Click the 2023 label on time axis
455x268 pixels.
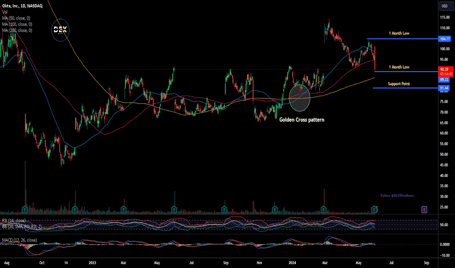coord(92,263)
